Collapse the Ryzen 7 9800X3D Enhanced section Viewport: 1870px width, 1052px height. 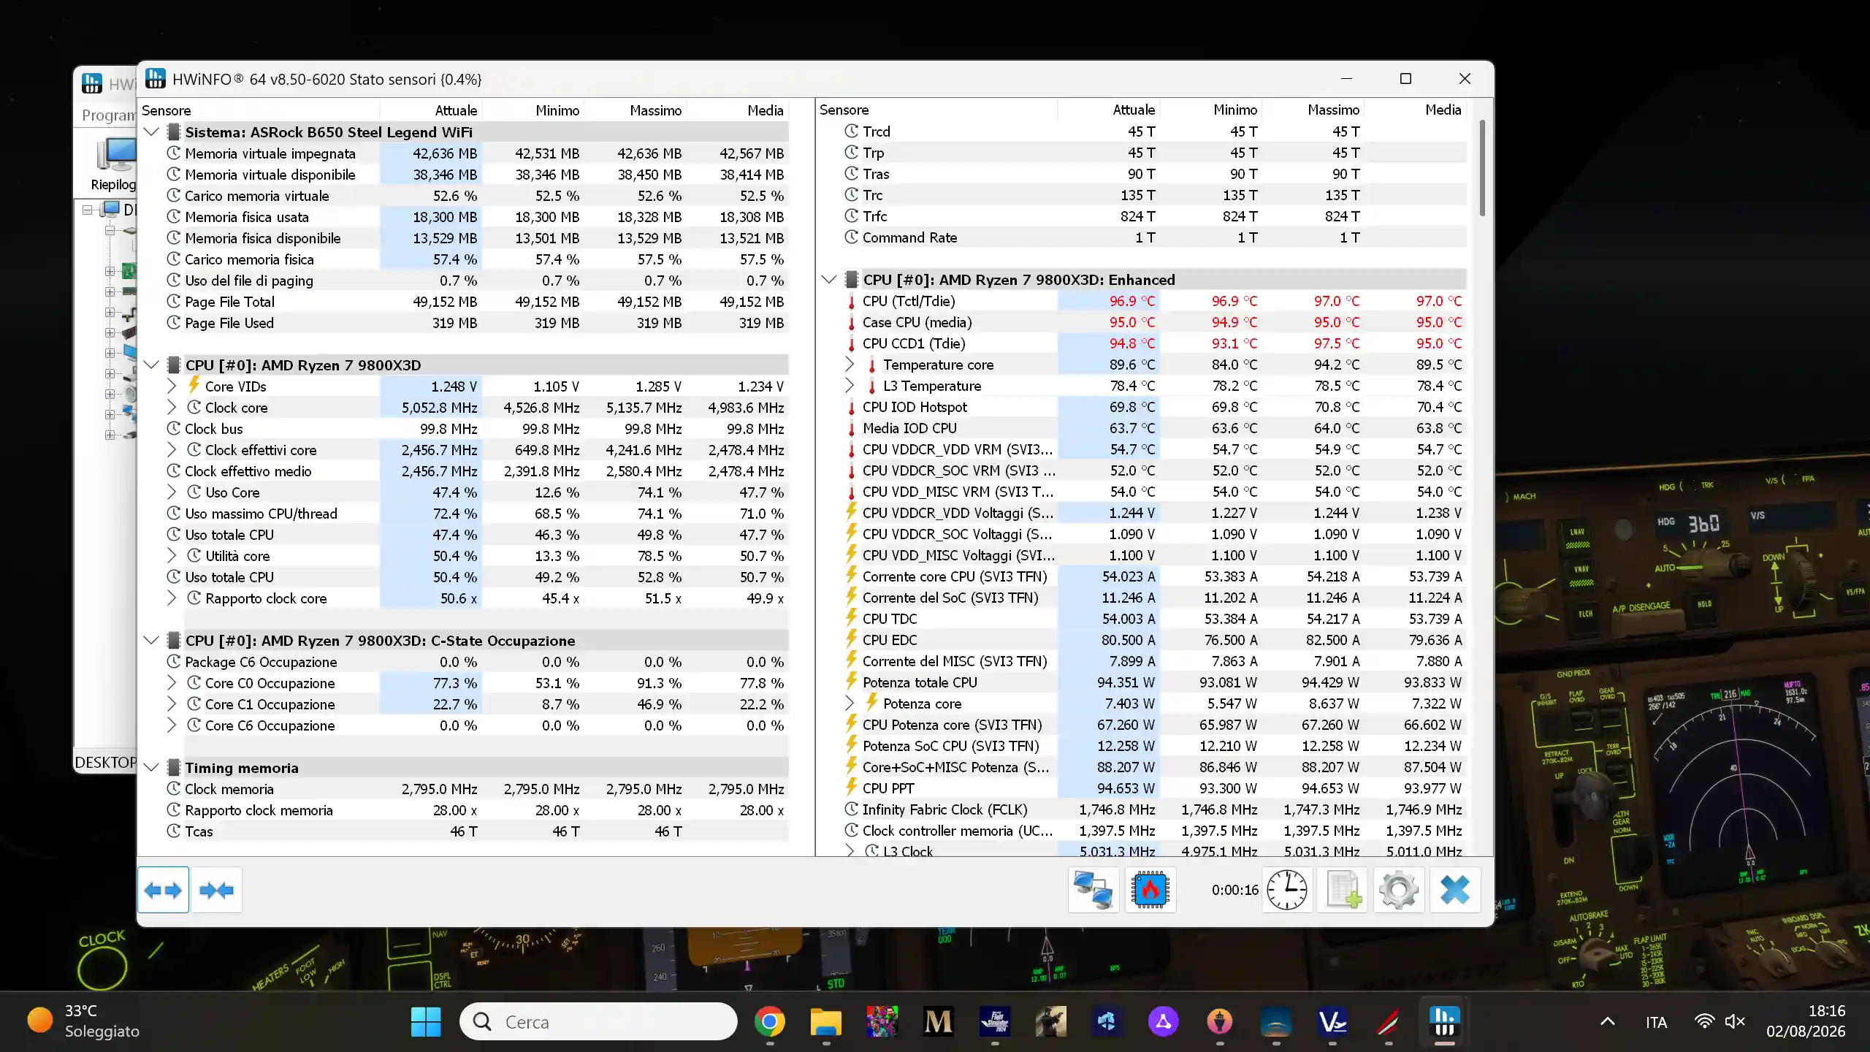tap(829, 280)
